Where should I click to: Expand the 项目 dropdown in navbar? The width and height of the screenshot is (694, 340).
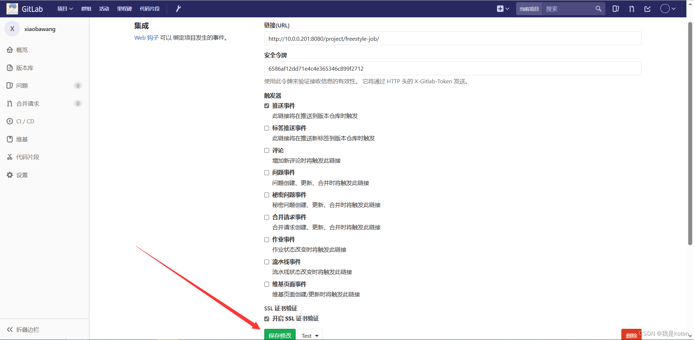[65, 9]
